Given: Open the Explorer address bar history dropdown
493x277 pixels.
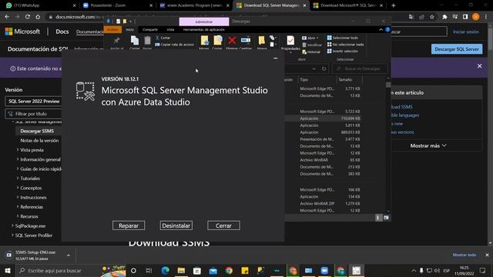Looking at the screenshot, I should tap(314, 68).
